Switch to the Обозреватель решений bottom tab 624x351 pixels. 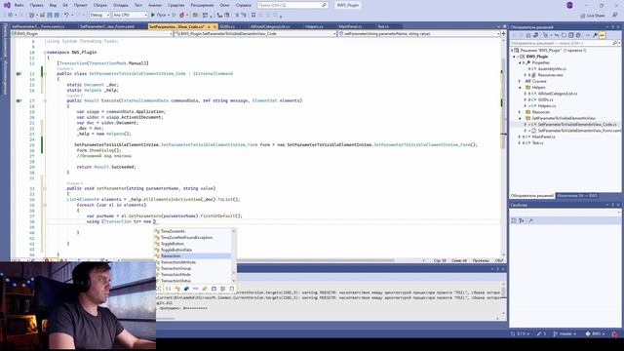point(532,196)
